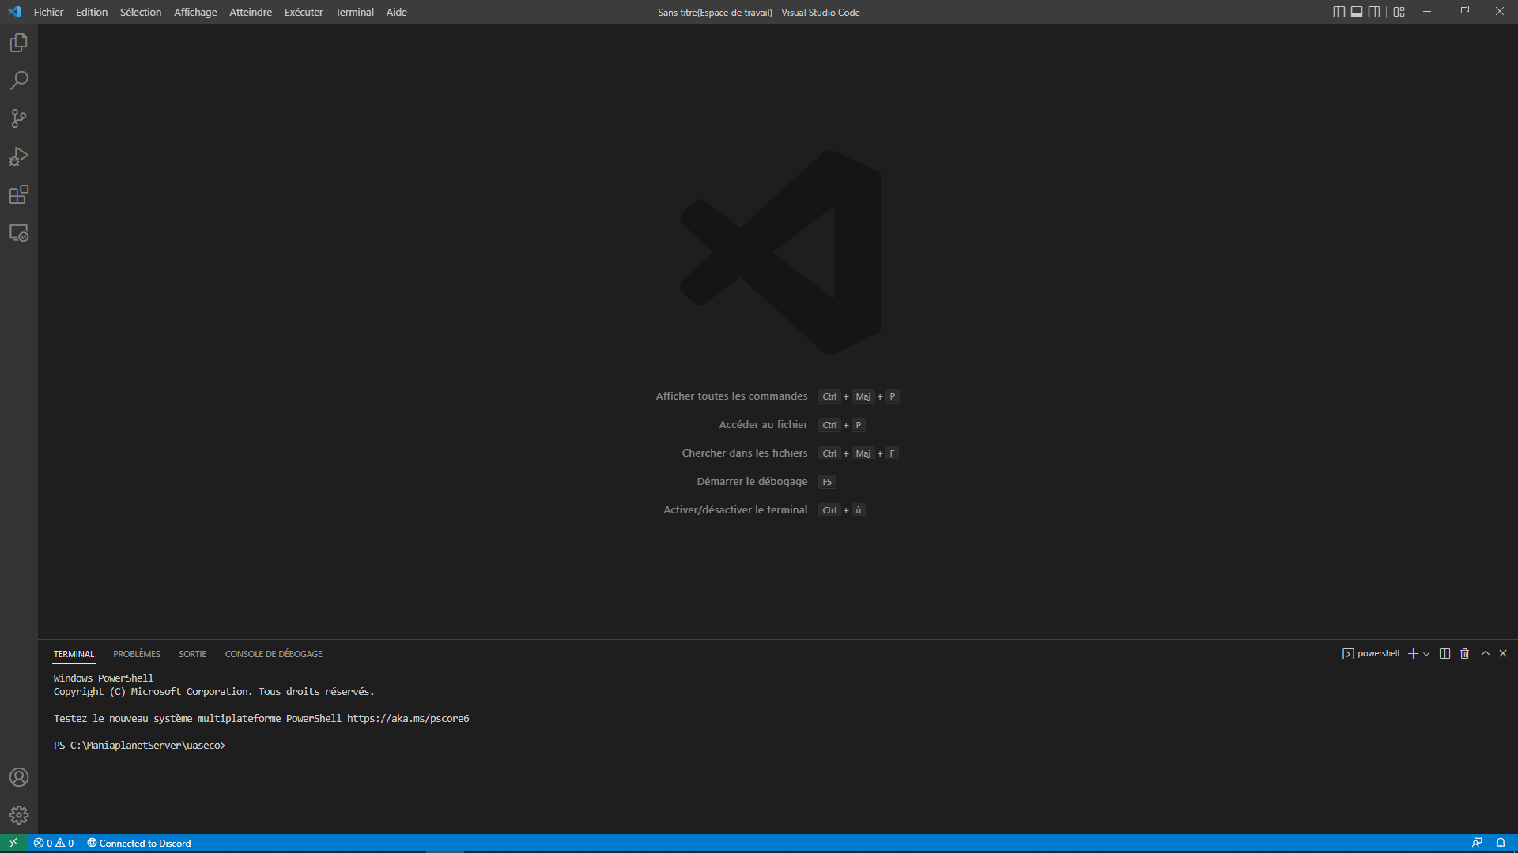1518x853 pixels.
Task: Open the Extensions icon
Action: (18, 194)
